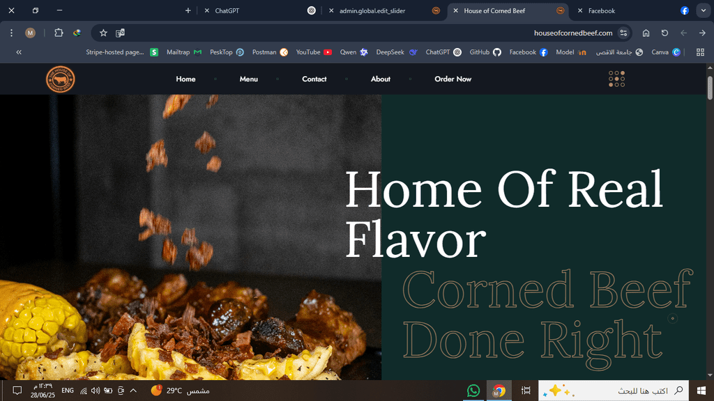The height and width of the screenshot is (401, 714).
Task: Switch to the ChatGPT tab
Action: coord(259,10)
